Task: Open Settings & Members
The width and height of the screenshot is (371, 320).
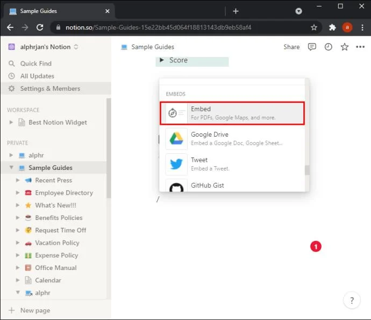Action: [56, 89]
